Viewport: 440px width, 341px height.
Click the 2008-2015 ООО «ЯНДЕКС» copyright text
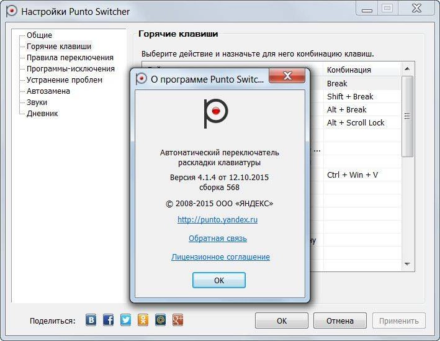point(220,203)
